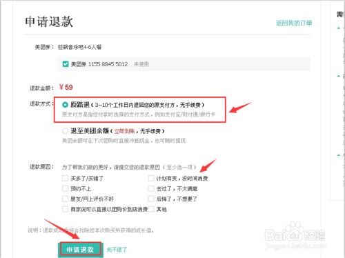Click the 立即到账 red text
This screenshot has height=258, width=345.
coord(124,131)
